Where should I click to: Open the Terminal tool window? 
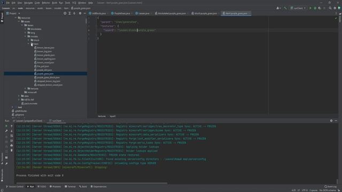(x=70, y=187)
